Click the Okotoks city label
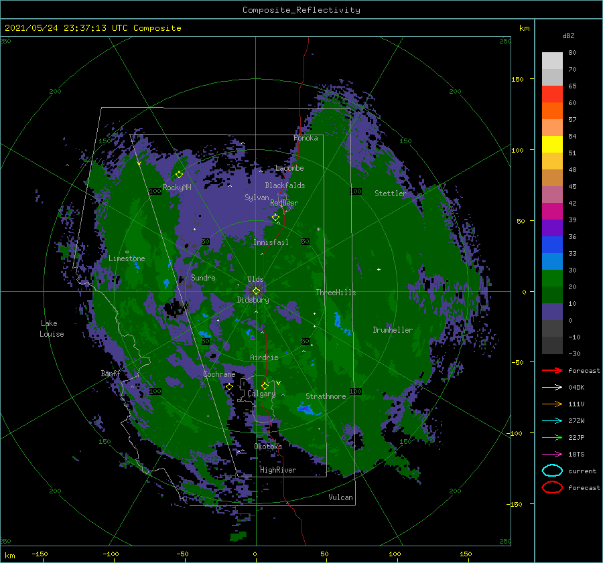 [x=268, y=447]
